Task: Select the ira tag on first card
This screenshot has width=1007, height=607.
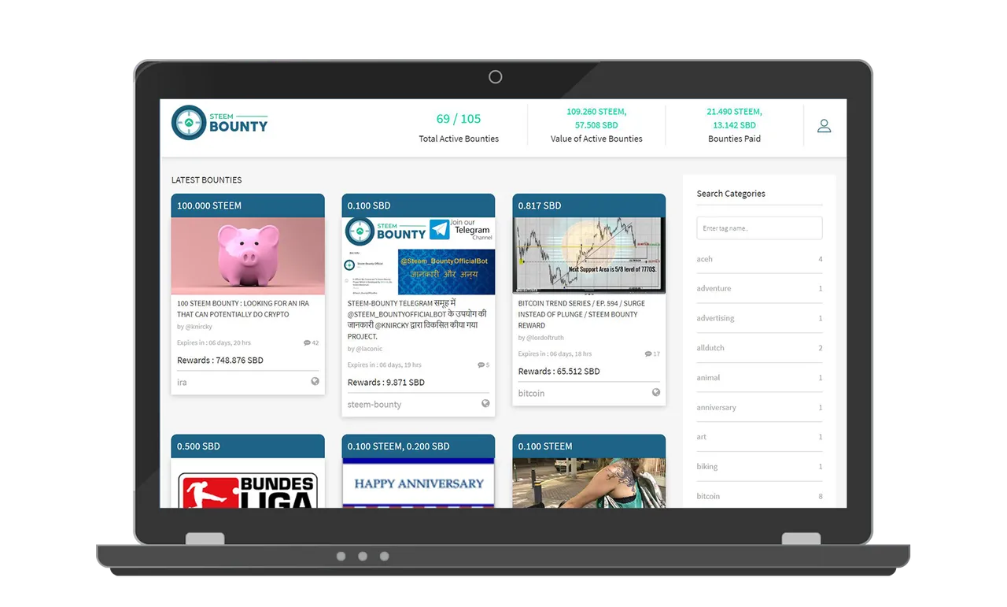Action: click(x=182, y=382)
